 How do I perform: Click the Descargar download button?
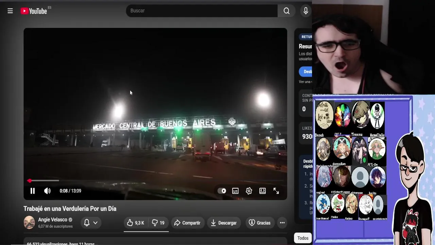pos(224,223)
